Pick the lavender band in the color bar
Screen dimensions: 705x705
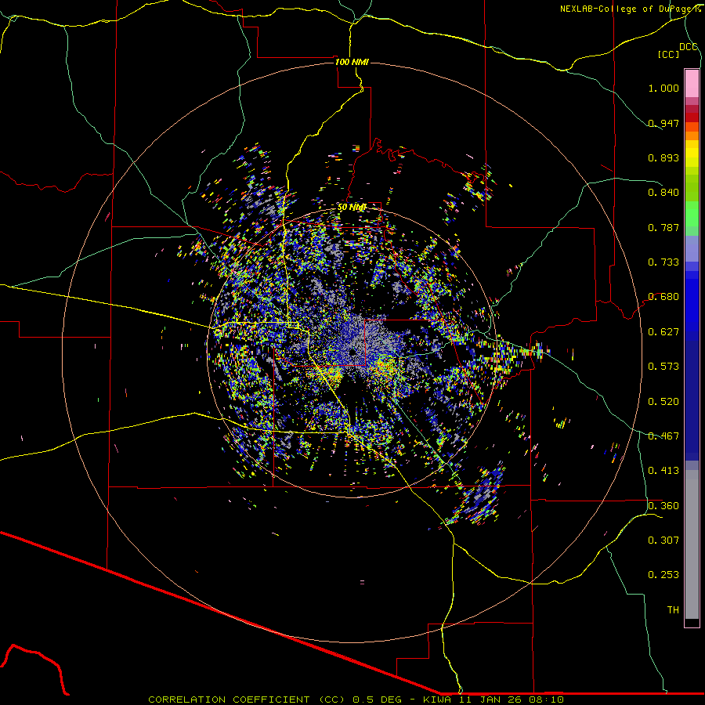pyautogui.click(x=692, y=248)
